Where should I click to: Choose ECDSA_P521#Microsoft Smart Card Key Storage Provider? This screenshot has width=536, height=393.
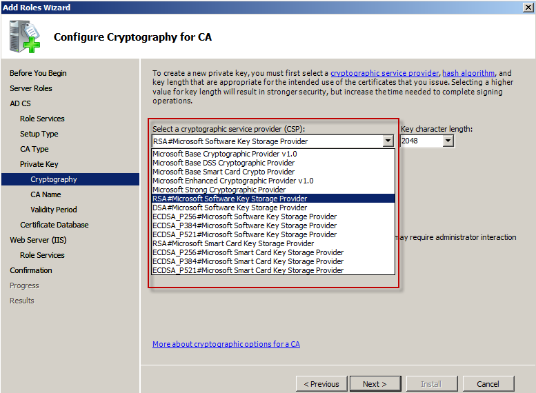pyautogui.click(x=248, y=270)
